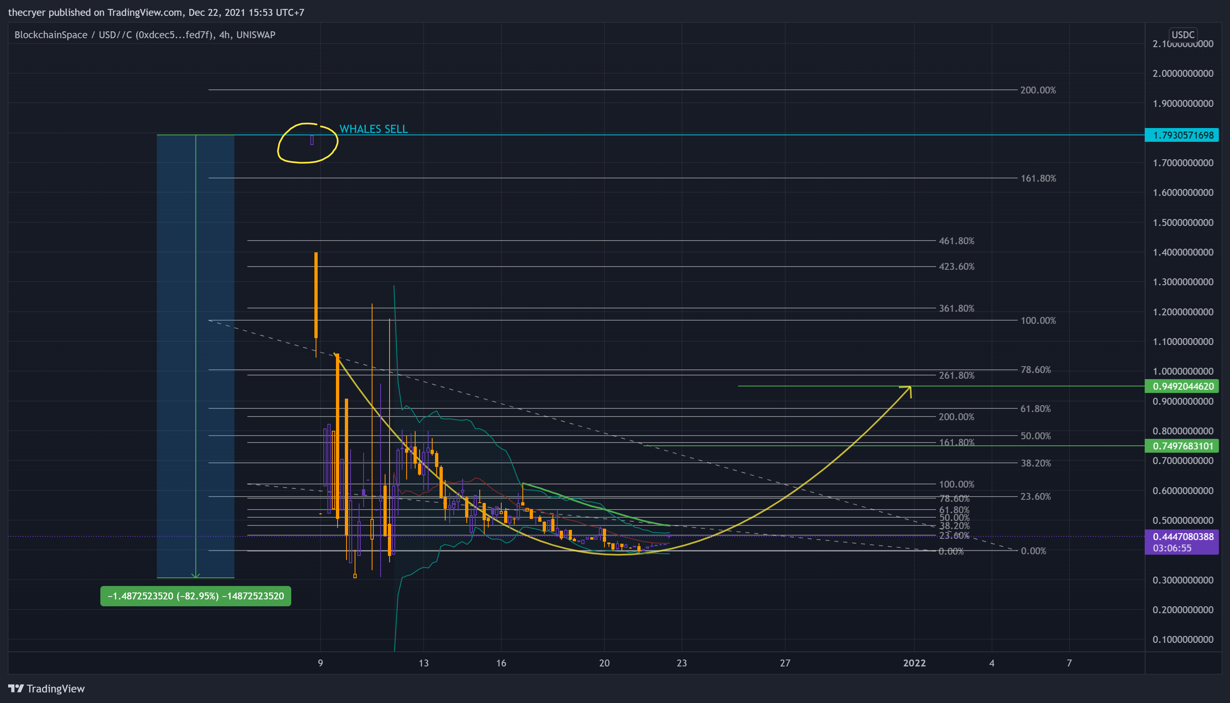Click the outer 61.80% Fibonacci label
Screen dimensions: 1230x703
coord(1035,409)
